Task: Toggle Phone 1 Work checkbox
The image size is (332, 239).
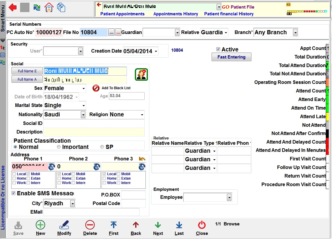Action: [x=14, y=183]
